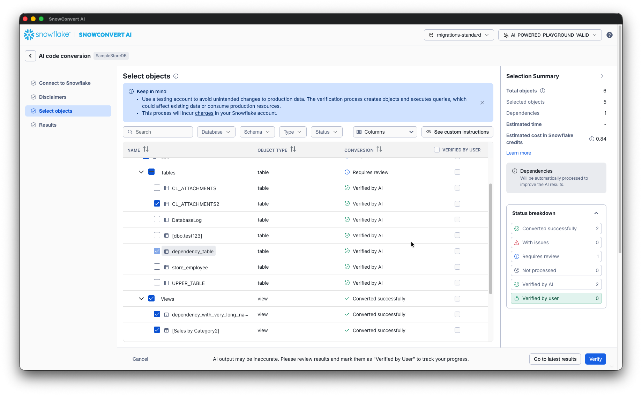Click the info icon next to Select objects
The image size is (642, 396).
tap(176, 76)
